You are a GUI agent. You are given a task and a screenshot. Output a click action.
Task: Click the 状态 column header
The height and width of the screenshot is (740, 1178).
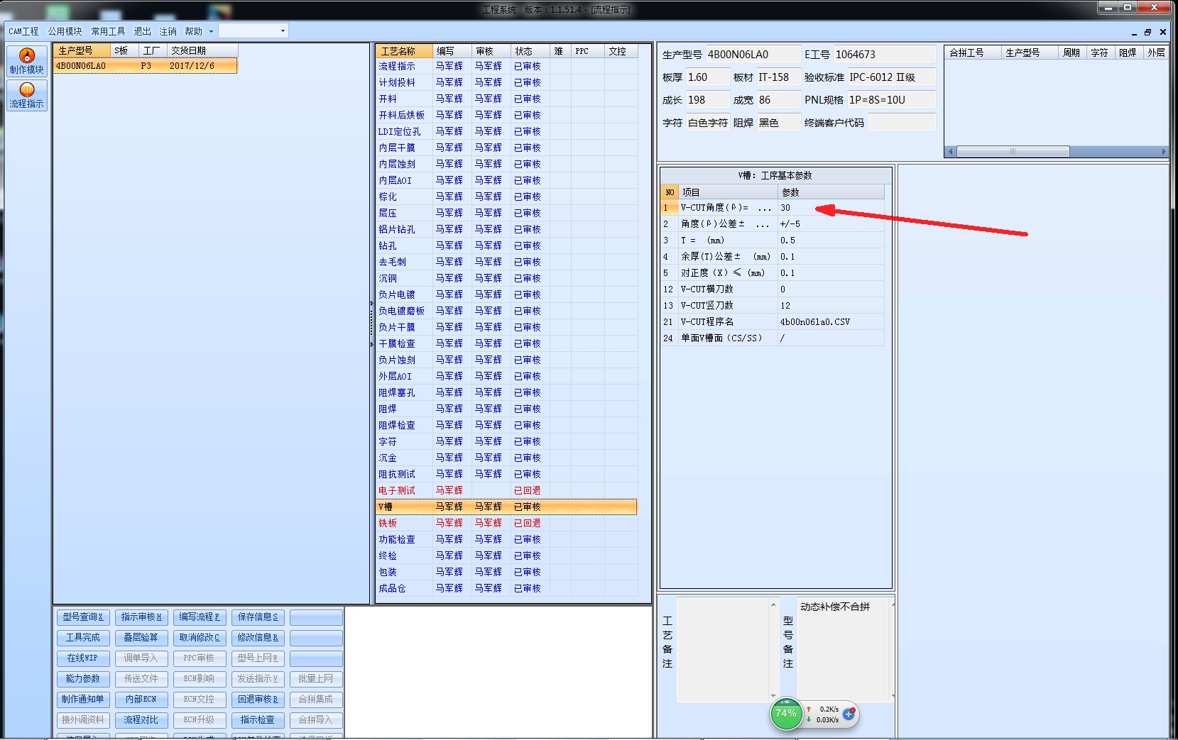pyautogui.click(x=530, y=51)
